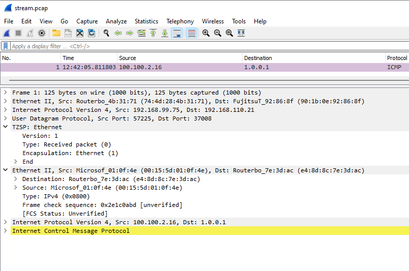
Task: Open the File menu
Action: (9, 21)
